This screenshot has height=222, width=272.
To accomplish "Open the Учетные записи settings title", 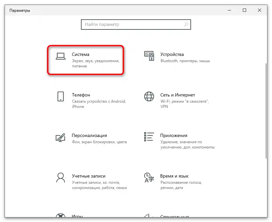I will point(88,176).
